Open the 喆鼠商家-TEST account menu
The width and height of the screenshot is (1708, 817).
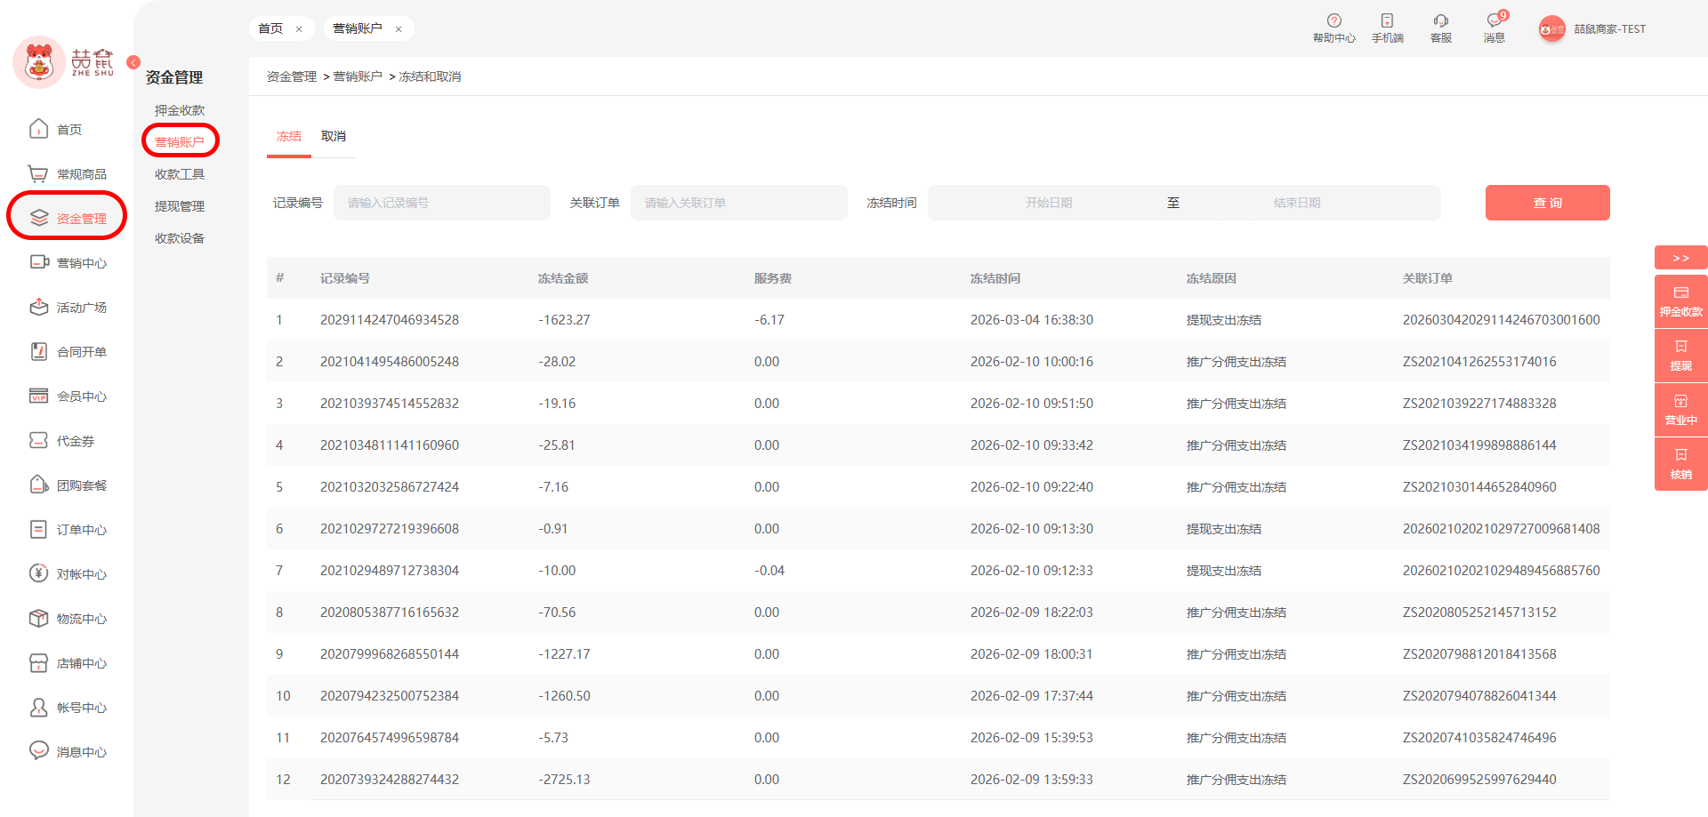[x=1608, y=29]
